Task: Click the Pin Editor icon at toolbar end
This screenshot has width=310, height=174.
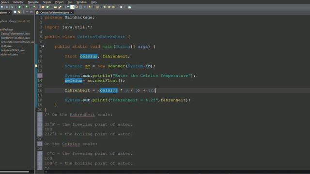Action: (x=129, y=7)
